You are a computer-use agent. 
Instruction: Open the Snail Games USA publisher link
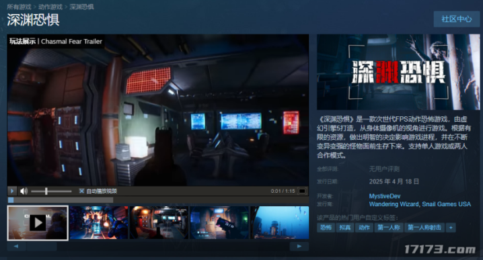[447, 204]
